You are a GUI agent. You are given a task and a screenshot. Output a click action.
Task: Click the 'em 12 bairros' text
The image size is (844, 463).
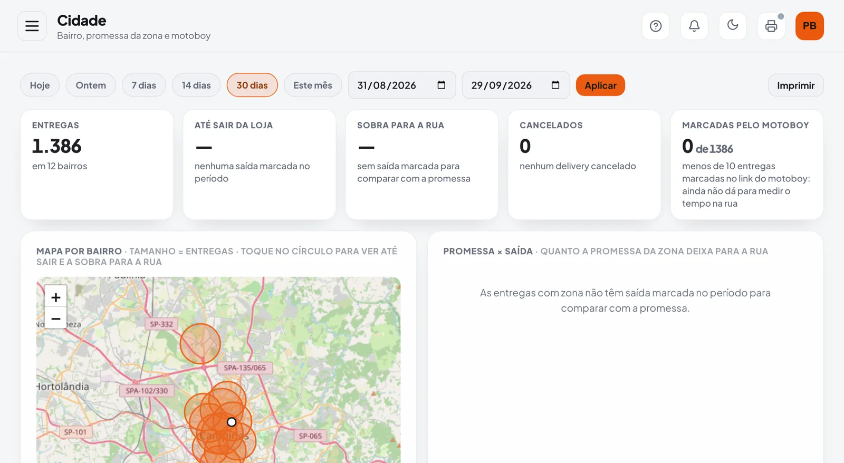60,166
